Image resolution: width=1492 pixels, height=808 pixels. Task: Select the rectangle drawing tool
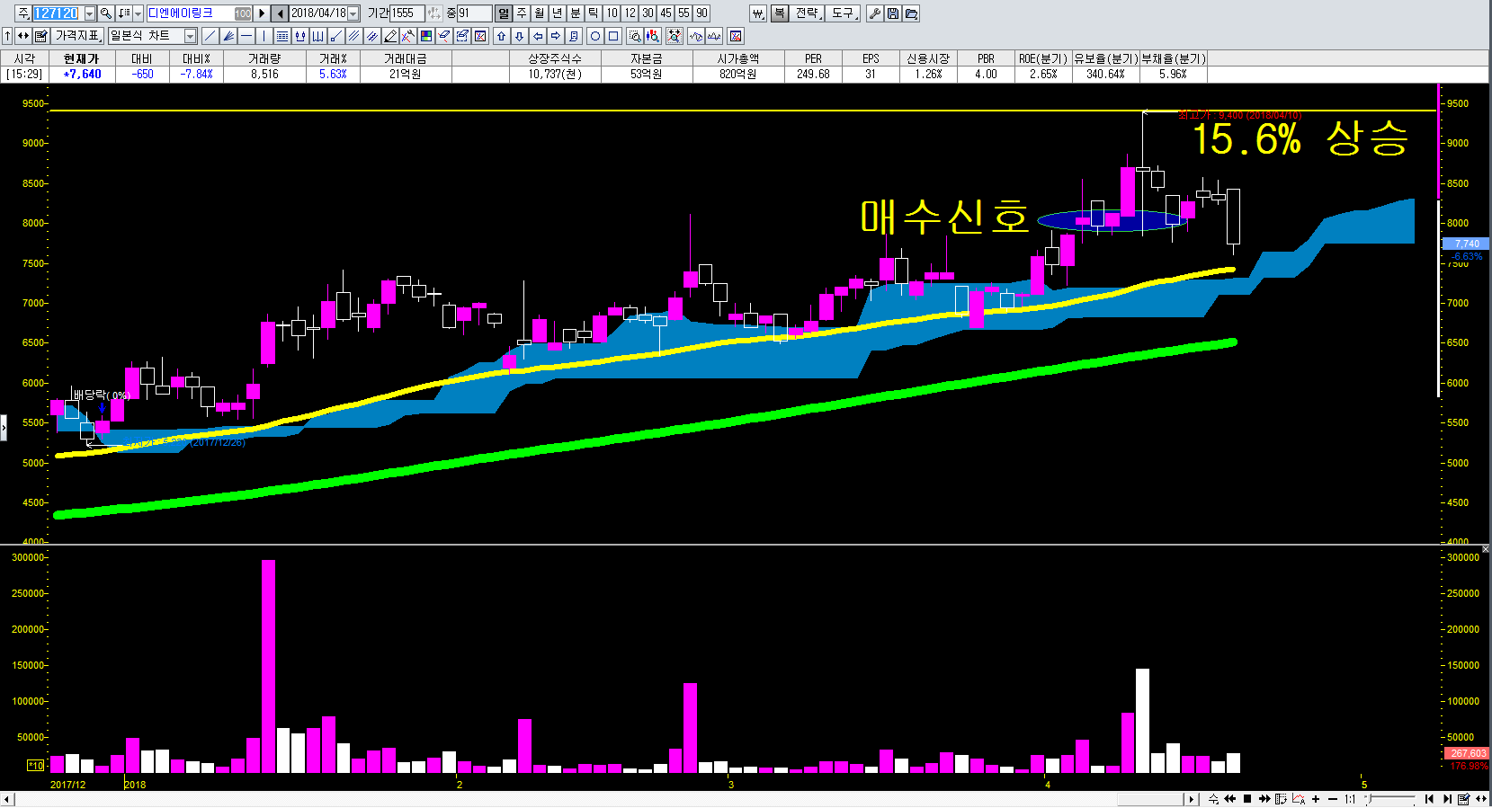(612, 36)
